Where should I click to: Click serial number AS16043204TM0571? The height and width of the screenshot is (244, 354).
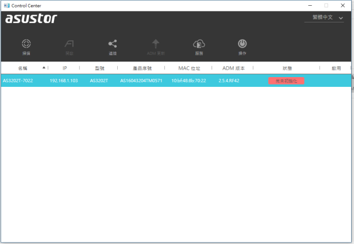[x=141, y=81]
